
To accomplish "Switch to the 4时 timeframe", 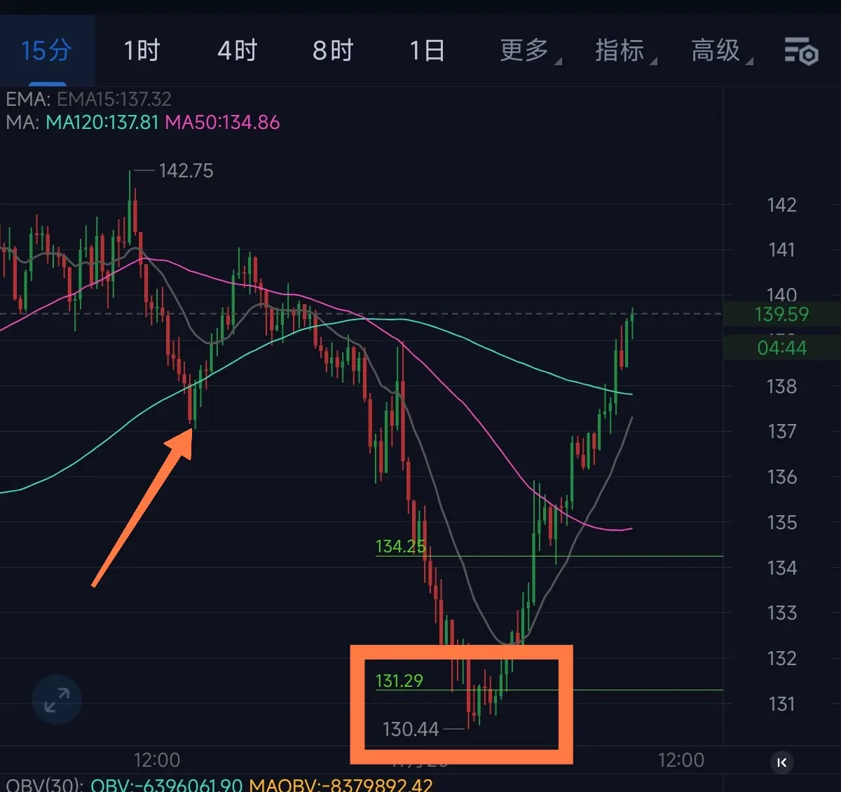I will [x=238, y=50].
